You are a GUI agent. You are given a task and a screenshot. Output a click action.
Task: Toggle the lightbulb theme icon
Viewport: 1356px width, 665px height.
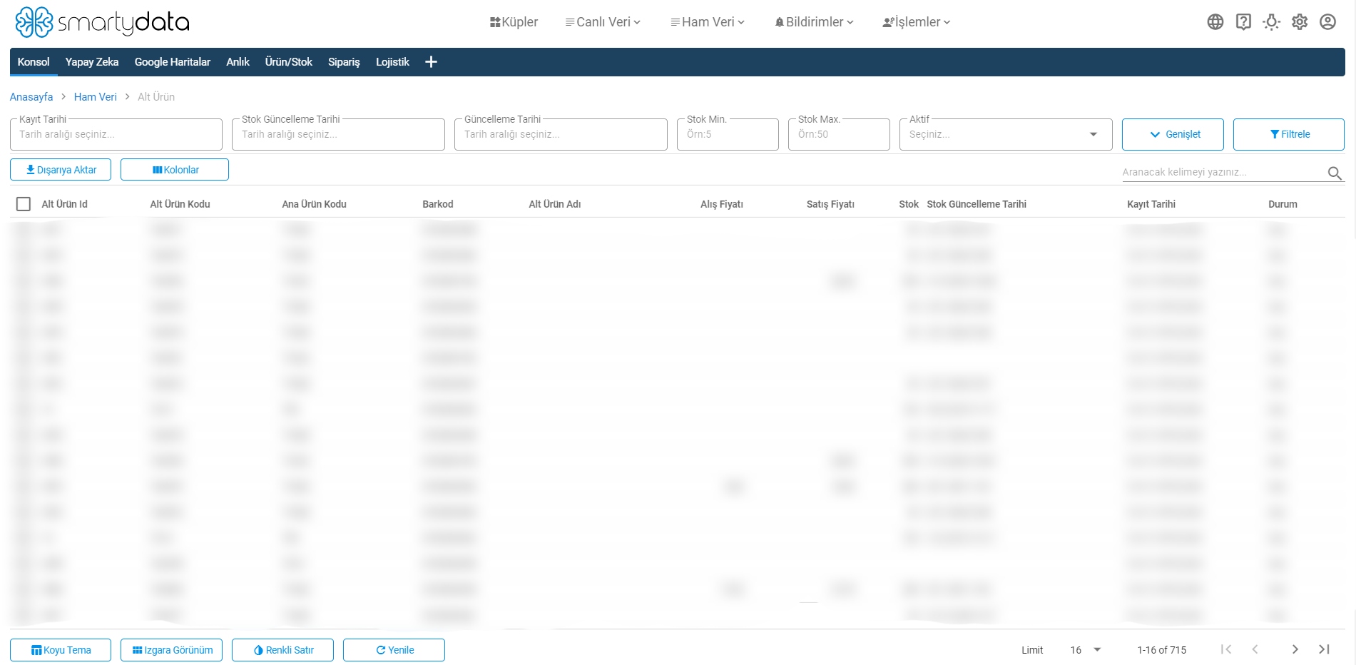click(1271, 22)
